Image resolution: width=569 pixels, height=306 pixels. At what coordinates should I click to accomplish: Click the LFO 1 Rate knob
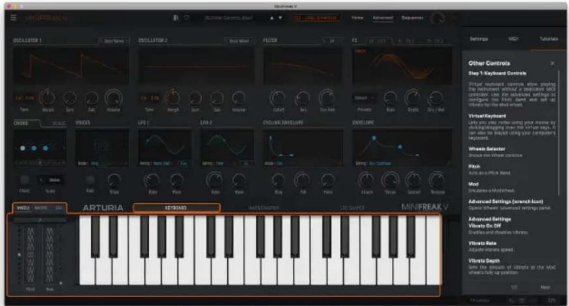(152, 180)
